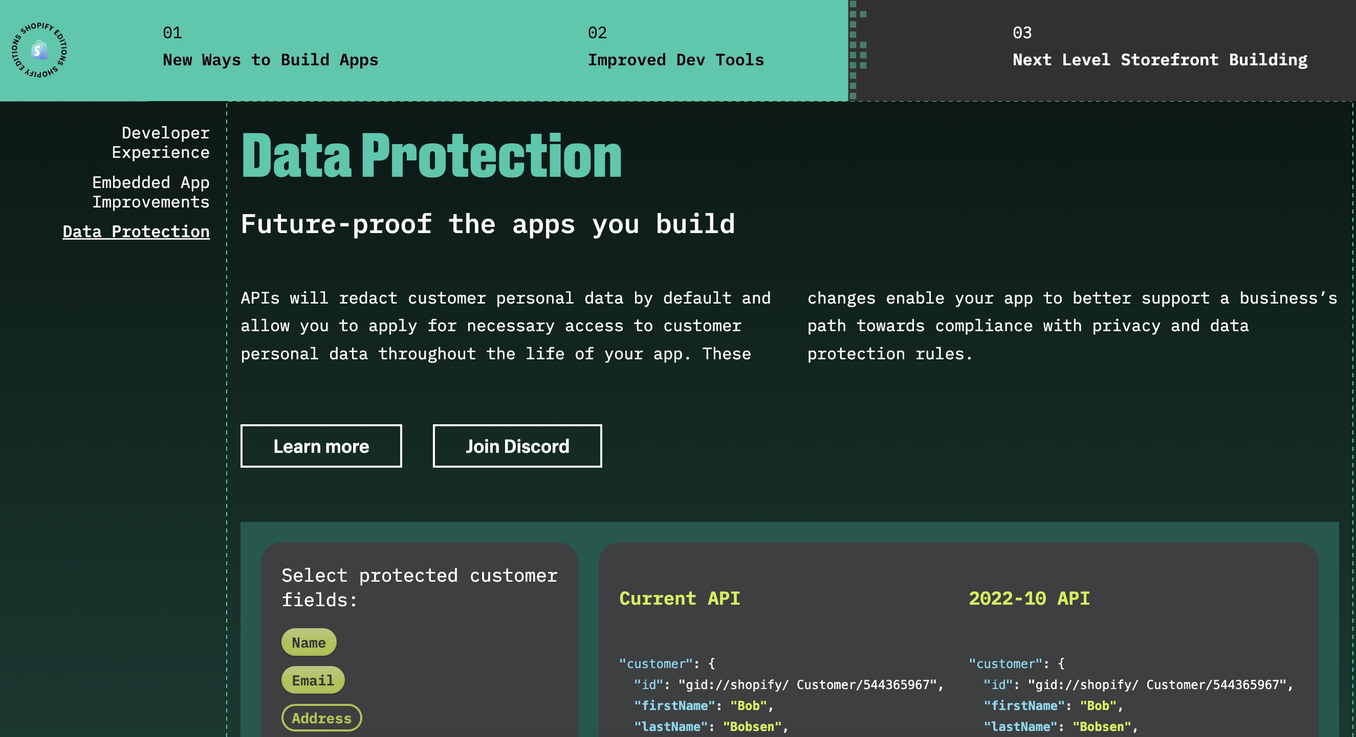Click the Shopify Editions circular logo
Screen dimensions: 1356x737
(x=40, y=50)
